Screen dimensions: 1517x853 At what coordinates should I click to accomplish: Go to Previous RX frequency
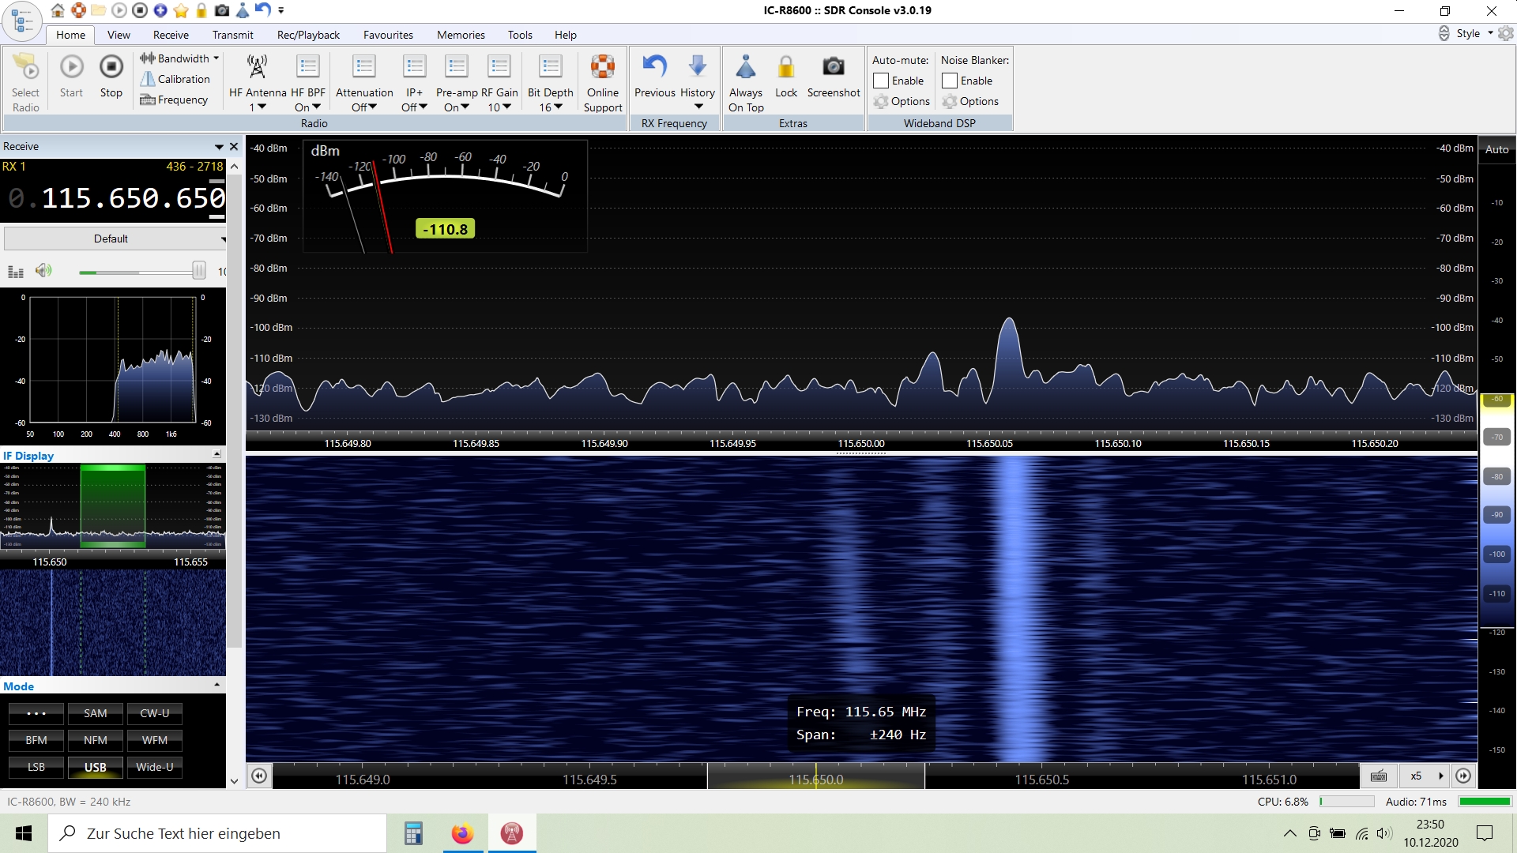click(655, 77)
